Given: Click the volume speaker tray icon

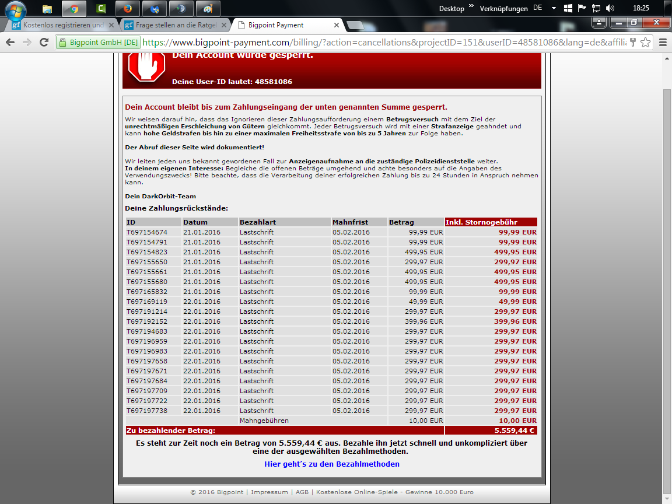Looking at the screenshot, I should click(x=610, y=8).
